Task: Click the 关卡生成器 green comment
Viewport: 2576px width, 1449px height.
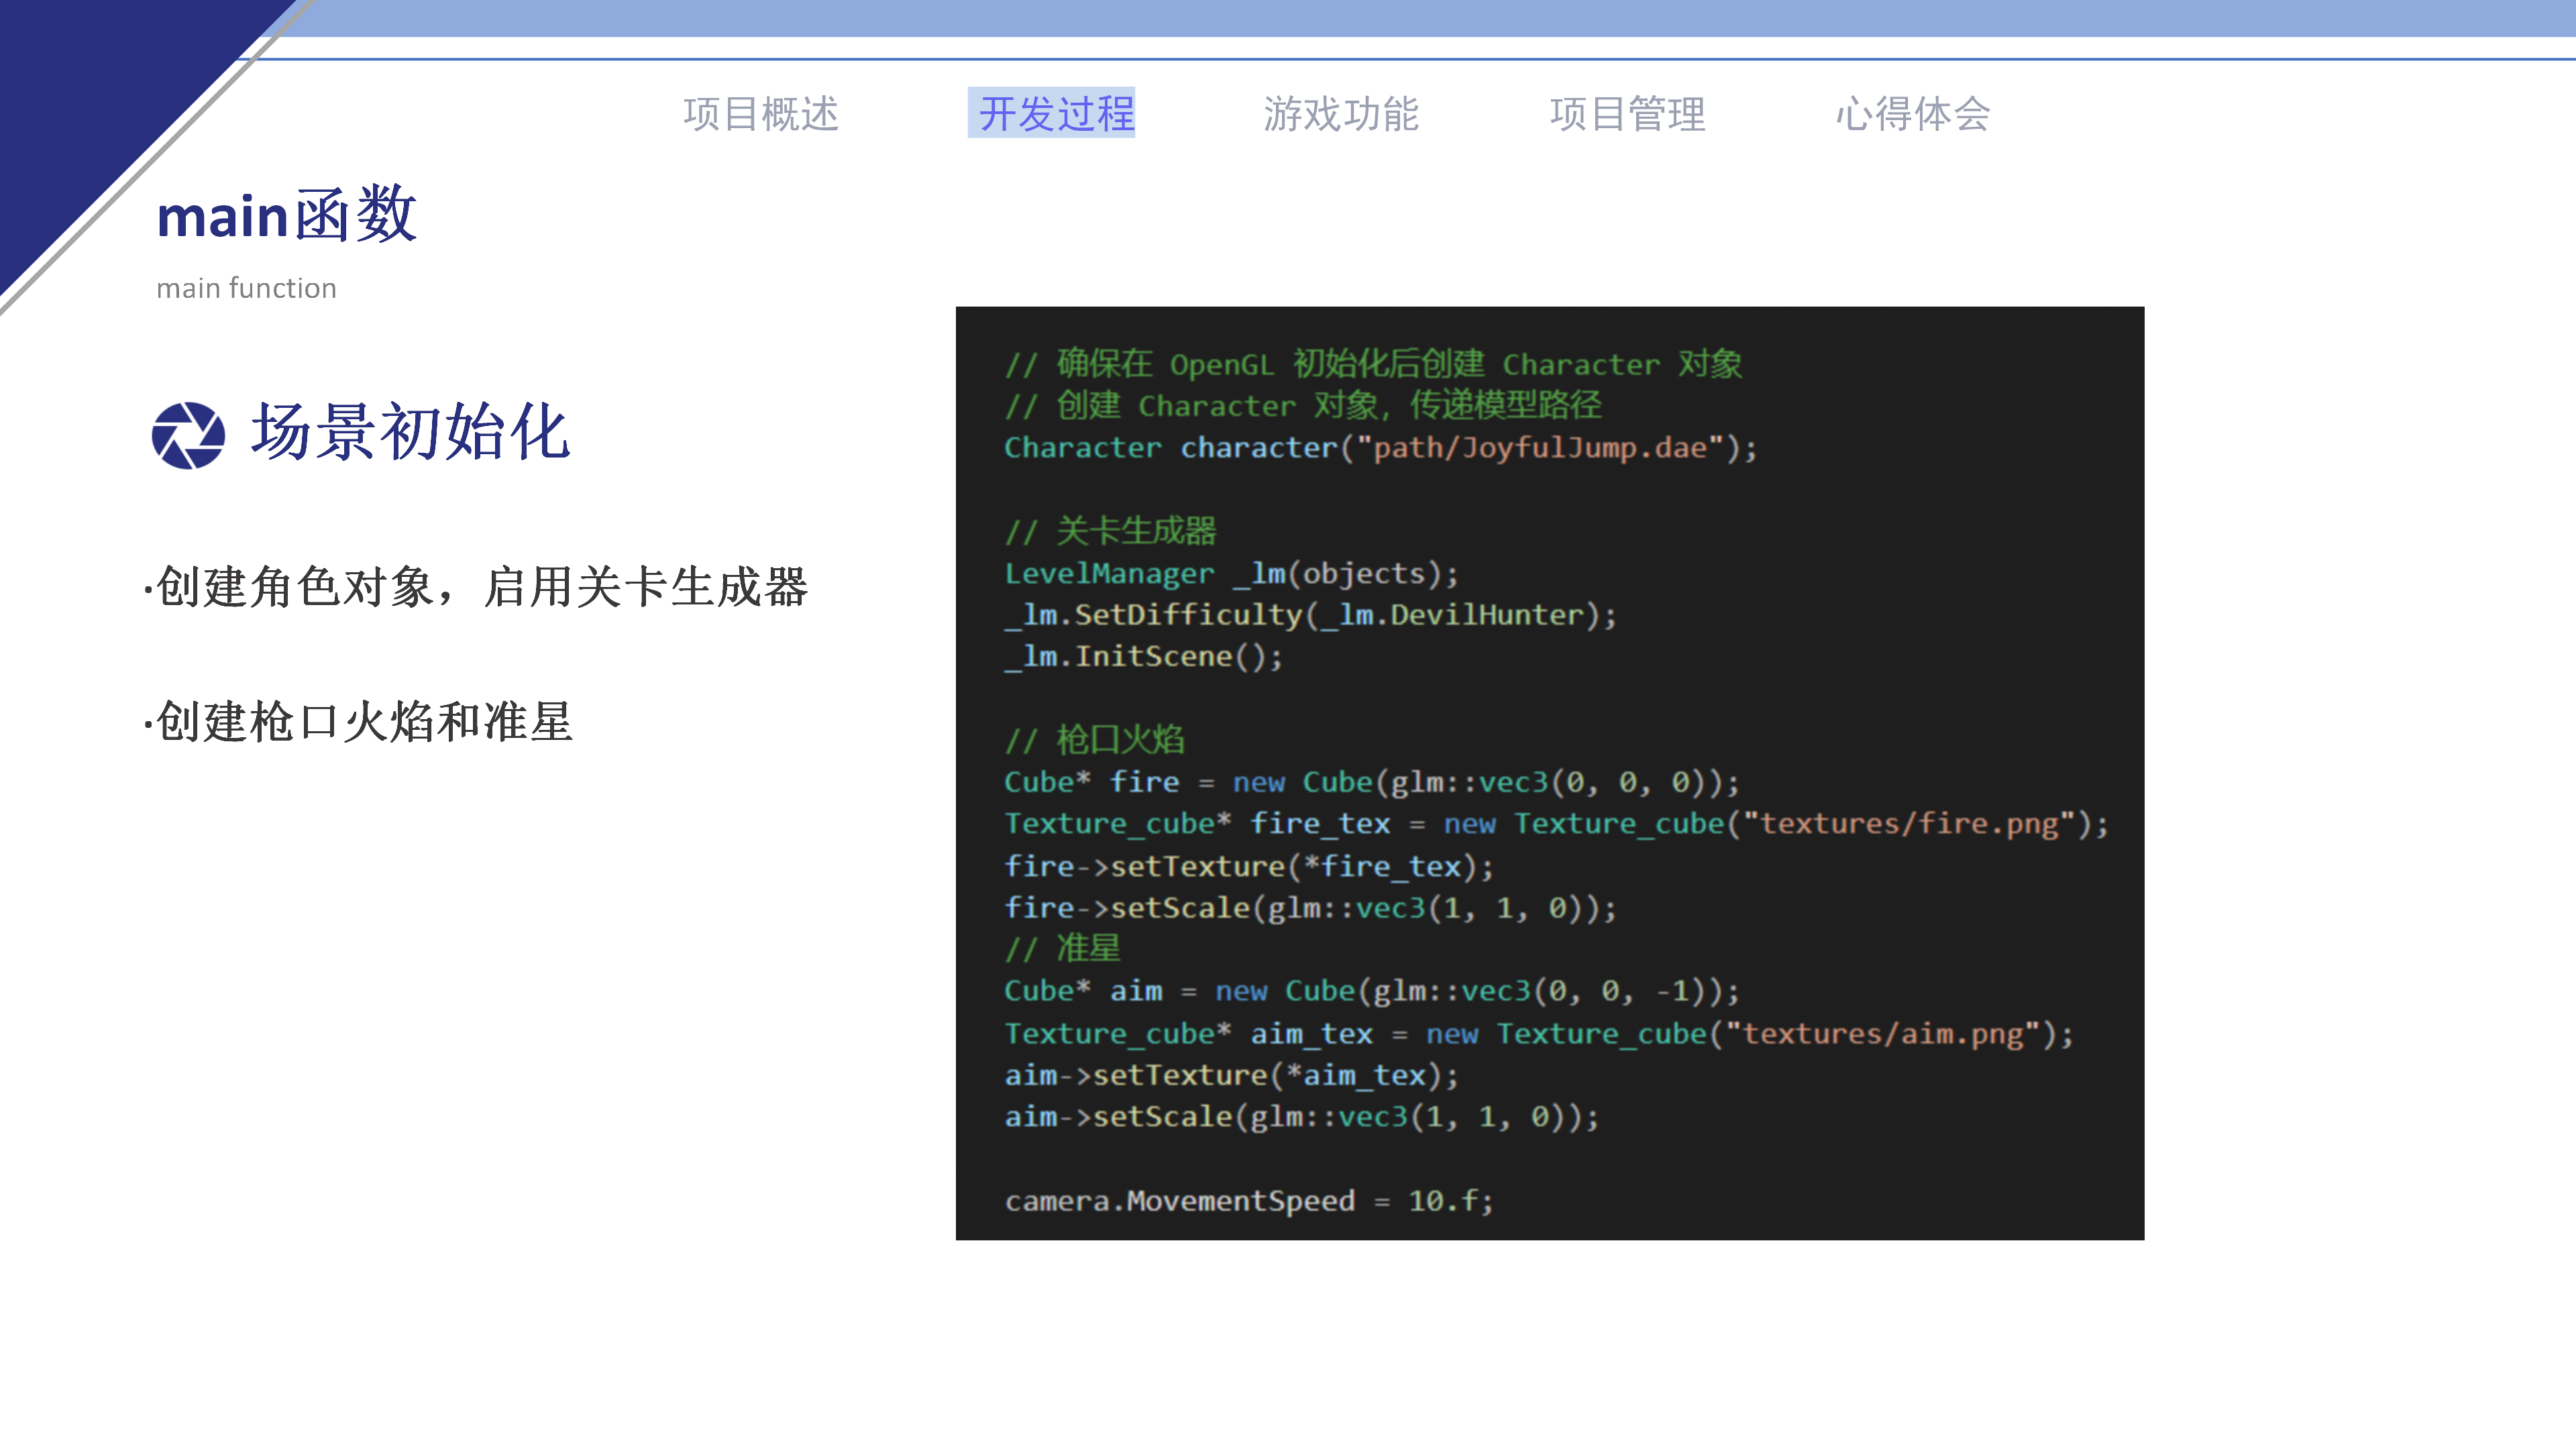Action: click(1113, 530)
